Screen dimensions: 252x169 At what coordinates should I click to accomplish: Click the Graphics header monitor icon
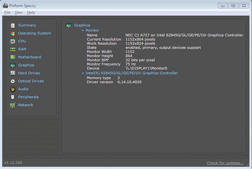pos(69,25)
